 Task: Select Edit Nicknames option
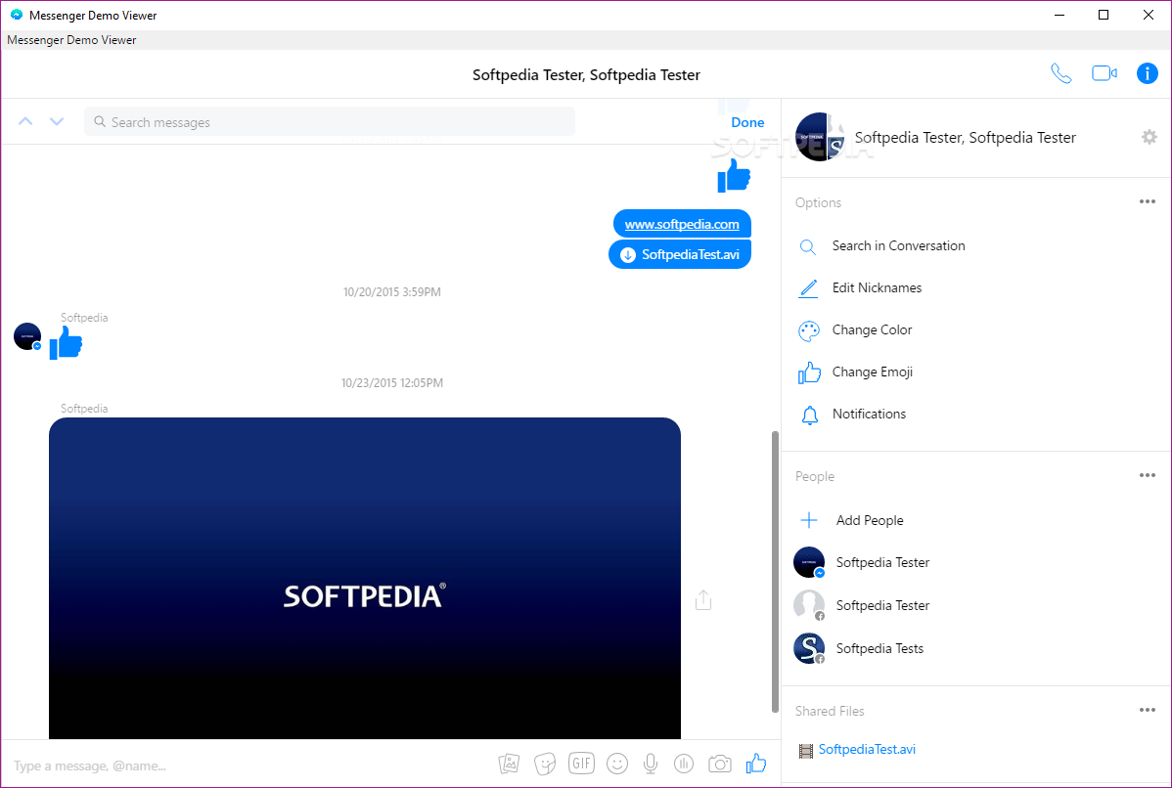pyautogui.click(x=877, y=287)
